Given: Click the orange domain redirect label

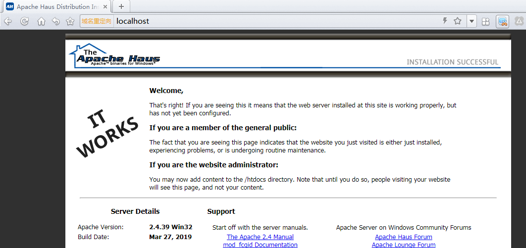Looking at the screenshot, I should 96,21.
